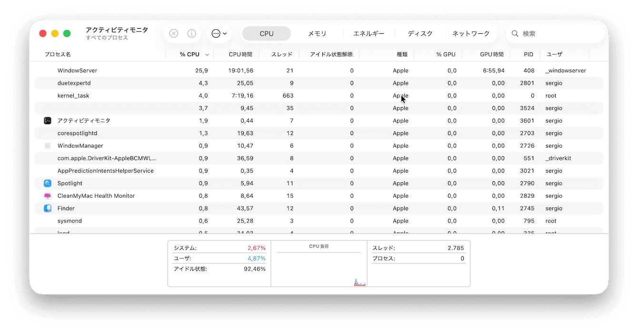Click the _driverkit user cell
The height and width of the screenshot is (333, 638).
click(x=558, y=158)
